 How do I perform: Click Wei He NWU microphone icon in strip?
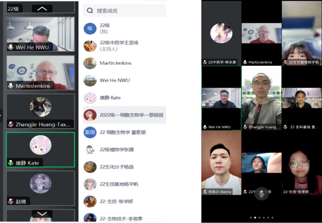pyautogui.click(x=11, y=47)
